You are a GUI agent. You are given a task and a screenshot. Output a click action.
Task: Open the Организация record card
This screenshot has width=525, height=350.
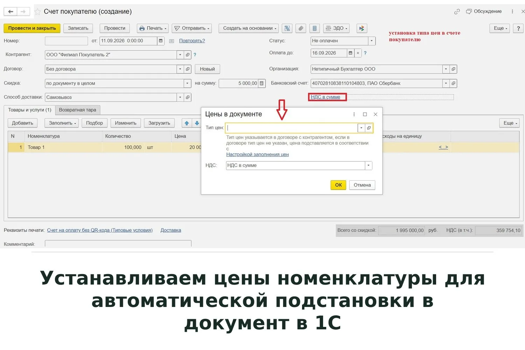click(x=453, y=69)
